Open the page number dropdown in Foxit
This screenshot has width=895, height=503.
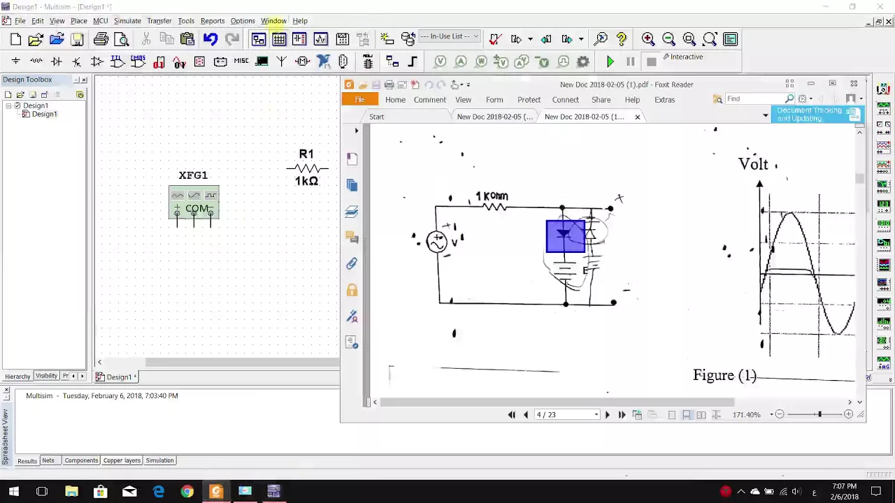tap(596, 415)
